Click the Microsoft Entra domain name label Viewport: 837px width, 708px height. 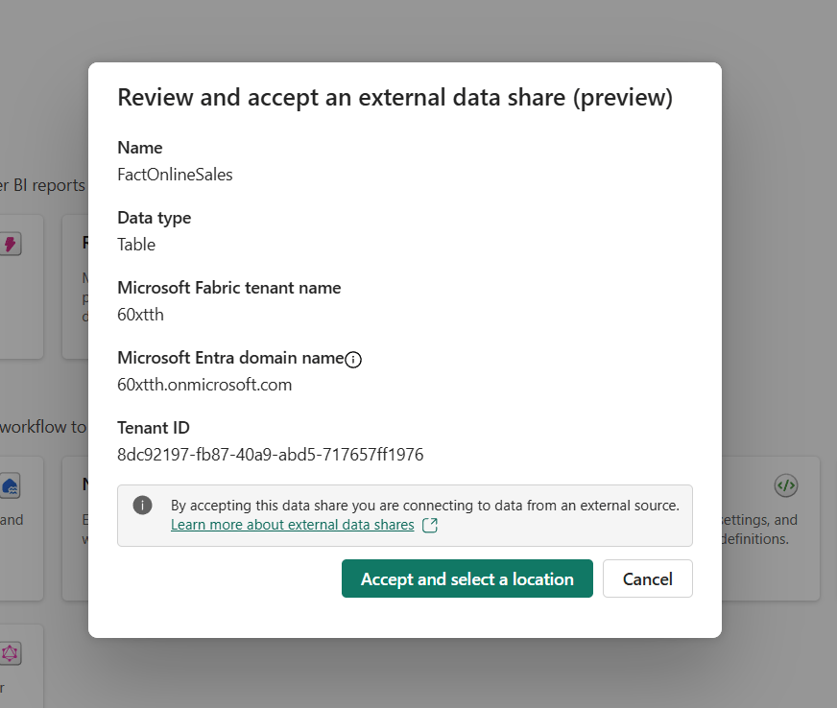coord(229,358)
